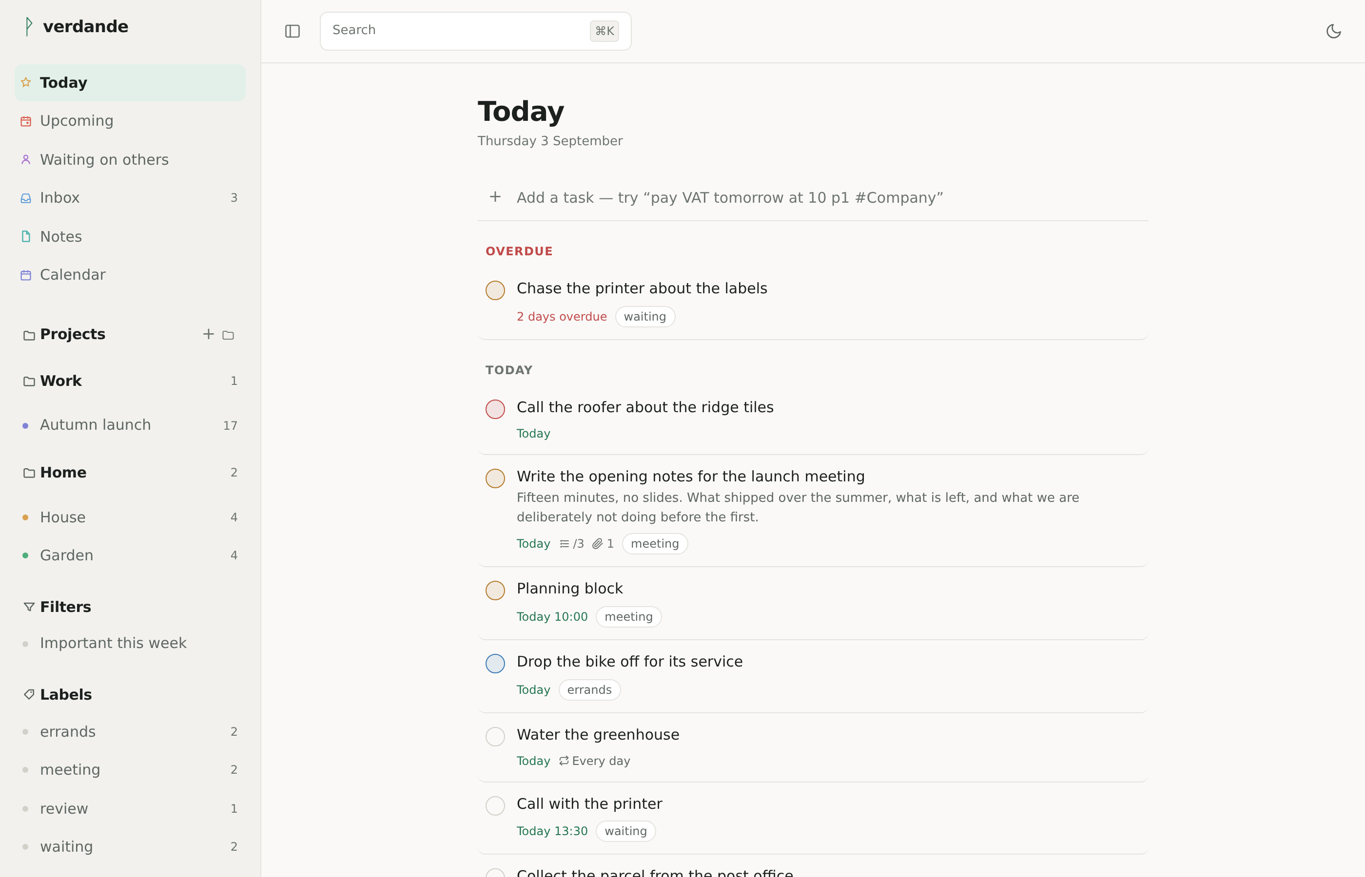Screen dimensions: 1365x877
Task: Click the verdande logo icon
Action: [x=28, y=26]
